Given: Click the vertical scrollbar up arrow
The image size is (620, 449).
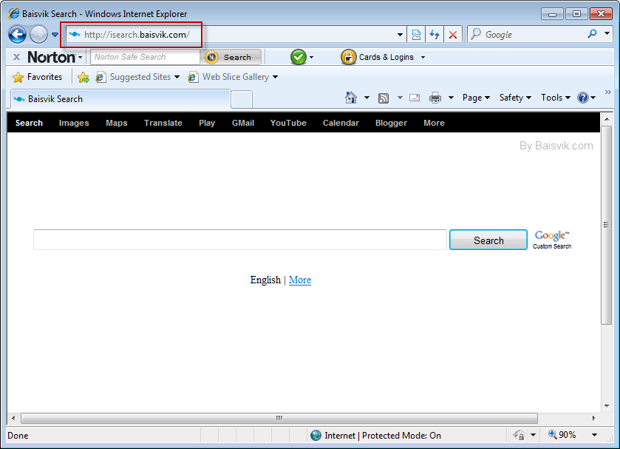Looking at the screenshot, I should [607, 119].
